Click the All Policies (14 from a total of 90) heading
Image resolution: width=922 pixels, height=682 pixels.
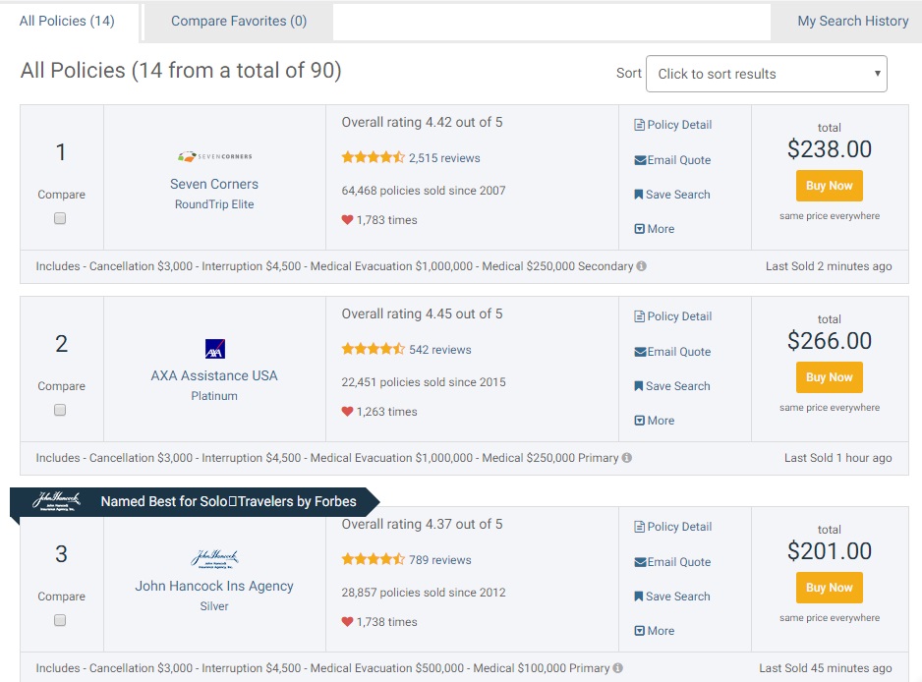[181, 71]
